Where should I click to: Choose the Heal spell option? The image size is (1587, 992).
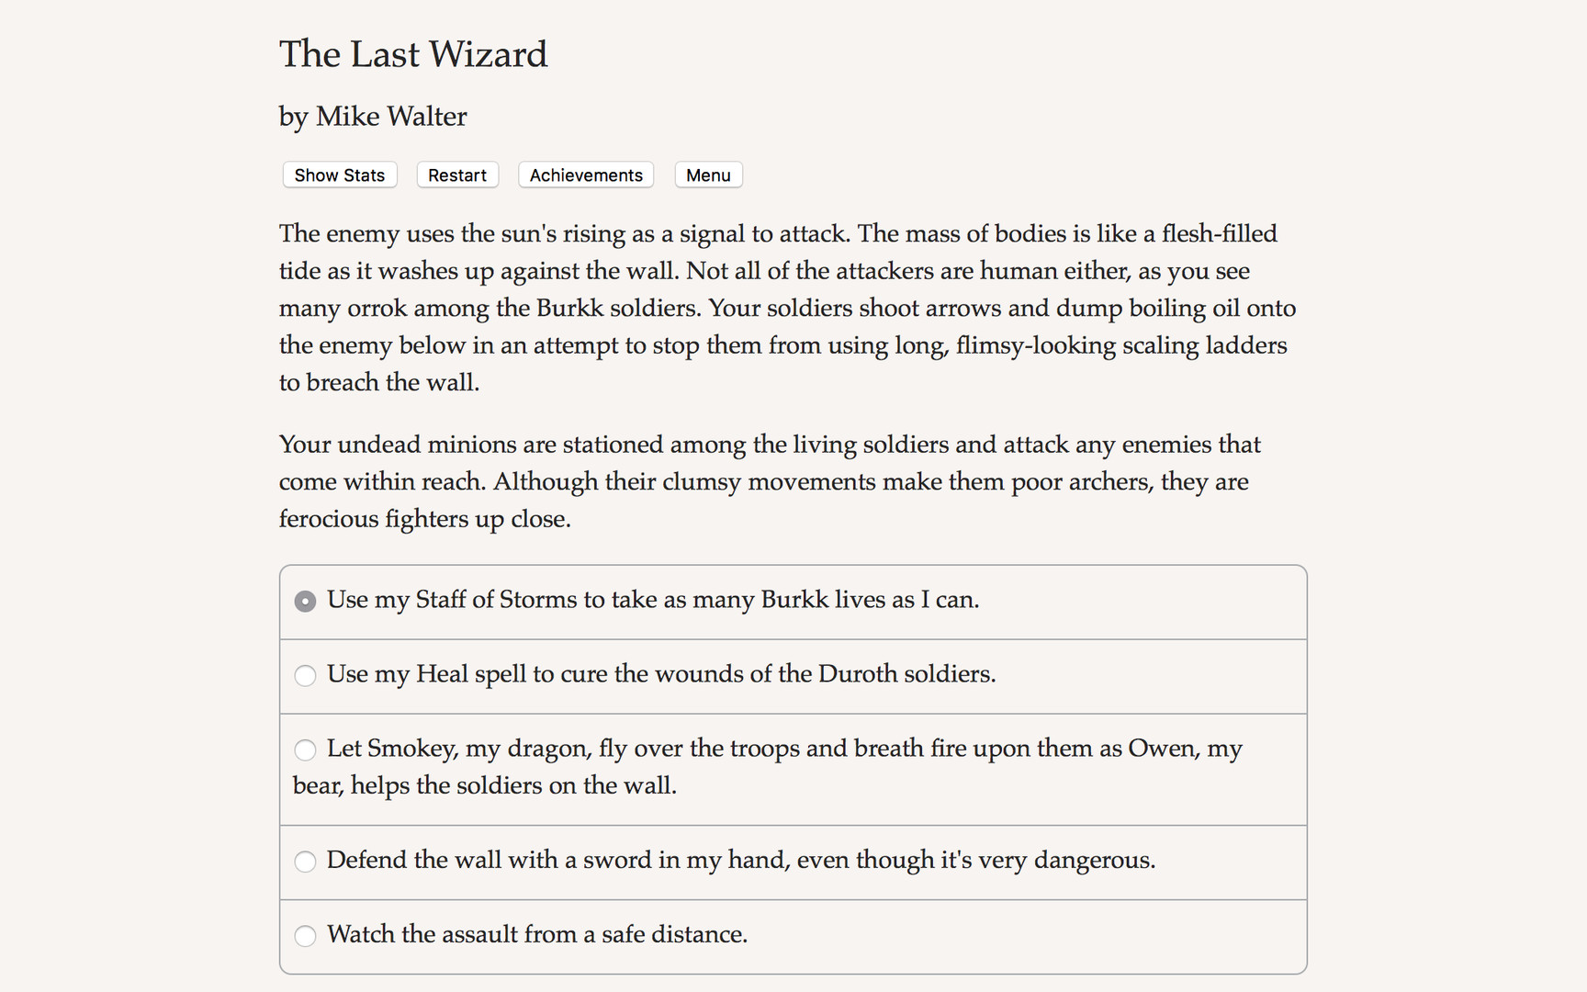click(305, 675)
